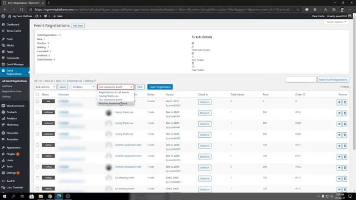Delete the order #306 registration
Image resolution: width=356 pixels, height=200 pixels.
(x=345, y=135)
